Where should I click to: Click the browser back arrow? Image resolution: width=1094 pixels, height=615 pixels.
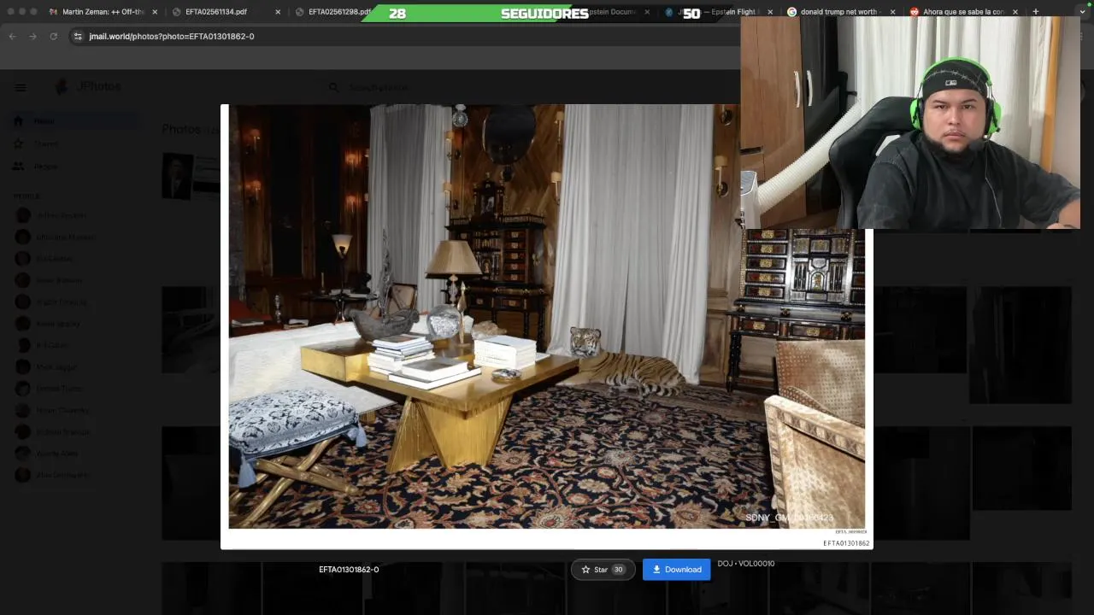12,37
